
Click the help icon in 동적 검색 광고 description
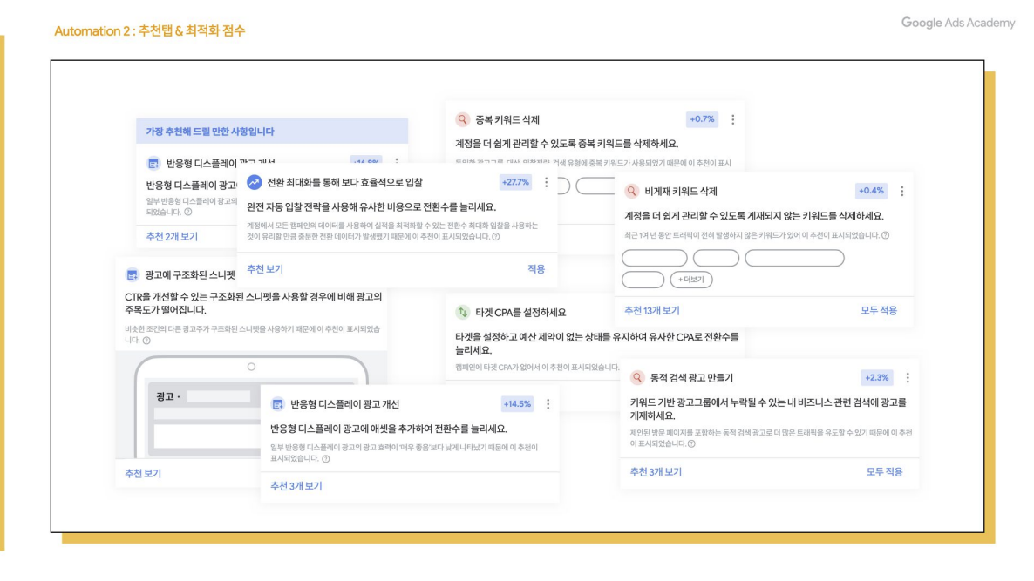click(x=691, y=444)
